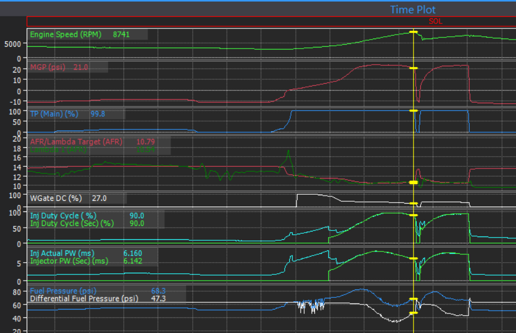The height and width of the screenshot is (333, 516).
Task: Click the cursor marker on the WGate DC trace
Action: point(413,204)
